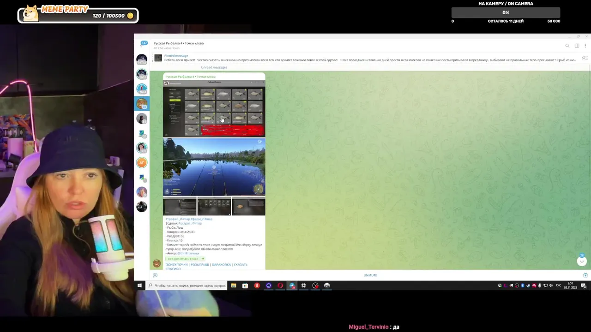Image resolution: width=591 pixels, height=332 pixels.
Task: Open File Explorer from taskbar
Action: click(x=234, y=285)
